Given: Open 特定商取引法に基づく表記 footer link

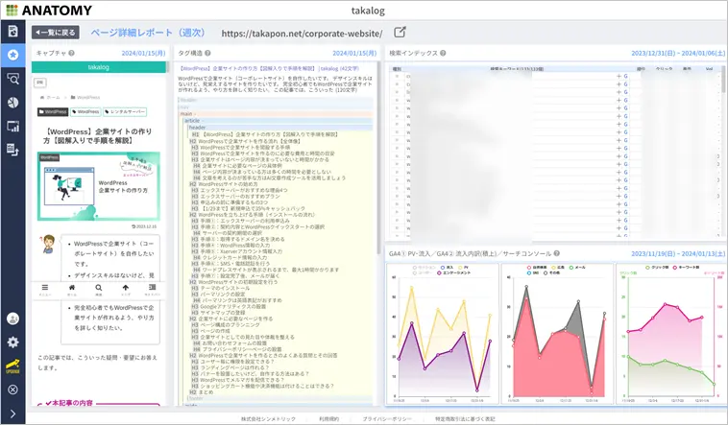Looking at the screenshot, I should click(x=465, y=419).
